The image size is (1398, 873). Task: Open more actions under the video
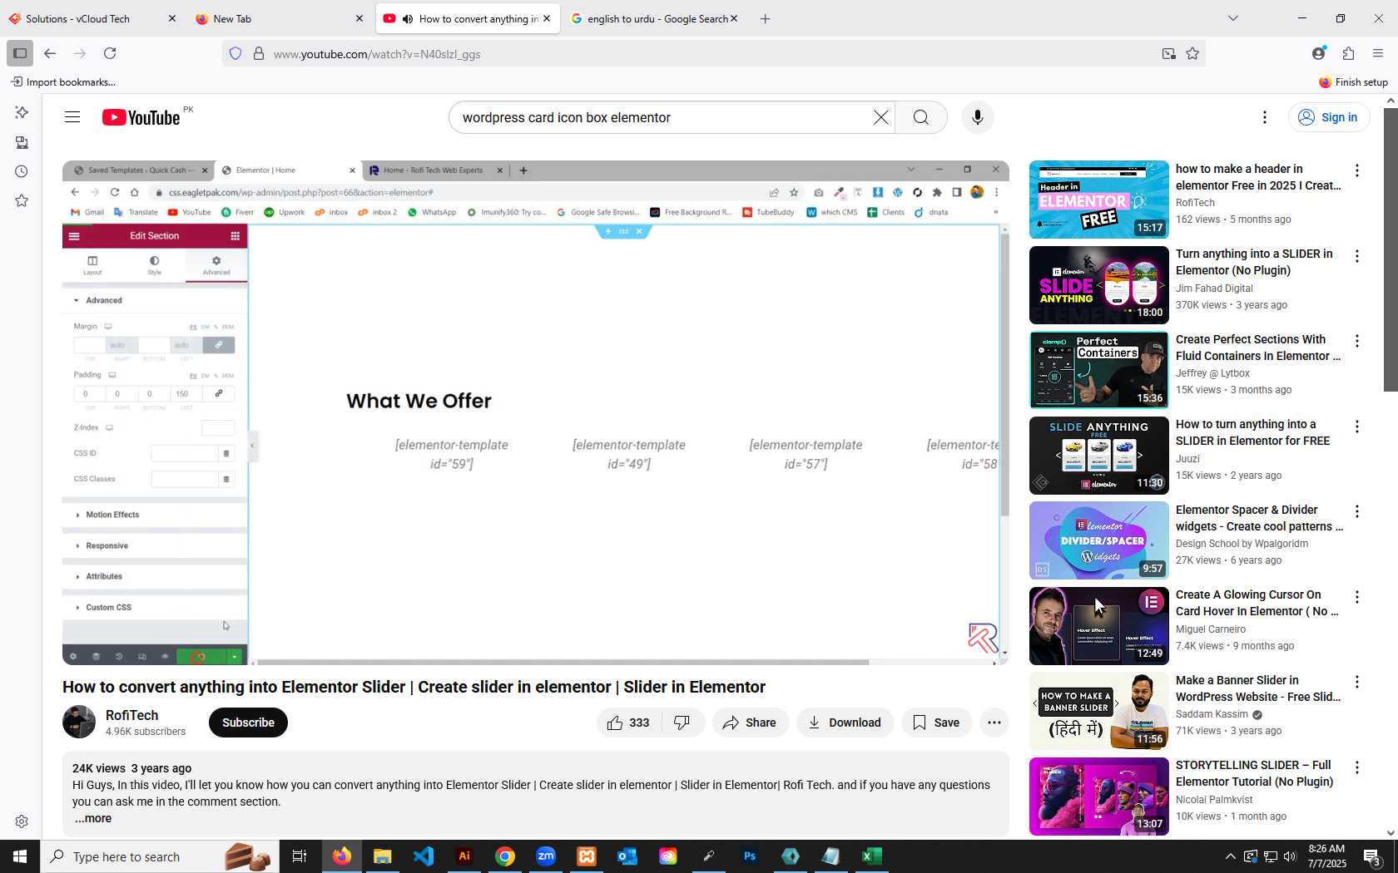pyautogui.click(x=994, y=723)
